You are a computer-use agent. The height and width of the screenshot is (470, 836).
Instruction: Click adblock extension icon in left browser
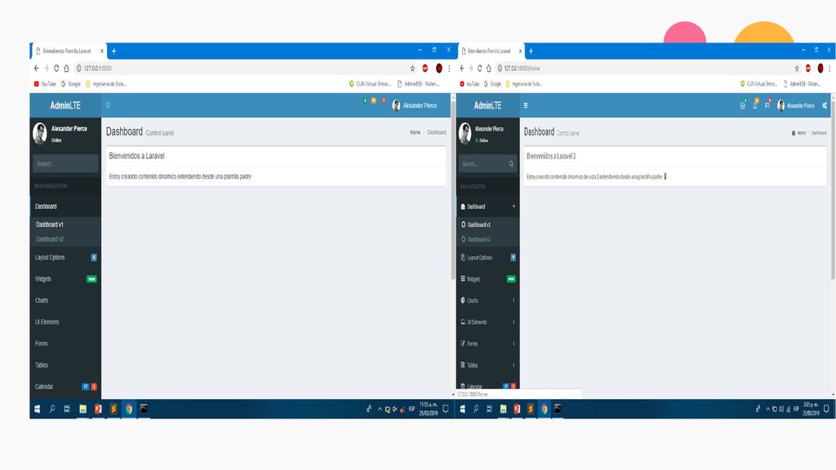click(x=425, y=69)
